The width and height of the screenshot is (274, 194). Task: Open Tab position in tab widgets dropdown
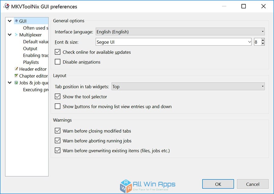(x=188, y=86)
